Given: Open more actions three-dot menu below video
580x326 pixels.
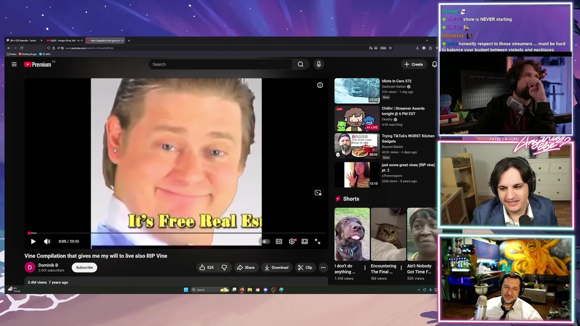Looking at the screenshot, I should pos(323,268).
